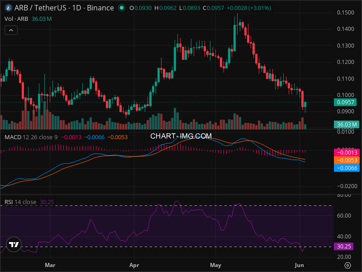Image resolution: width=362 pixels, height=272 pixels.
Task: Click the MACD legend blue value −0.0066
Action: click(95, 137)
